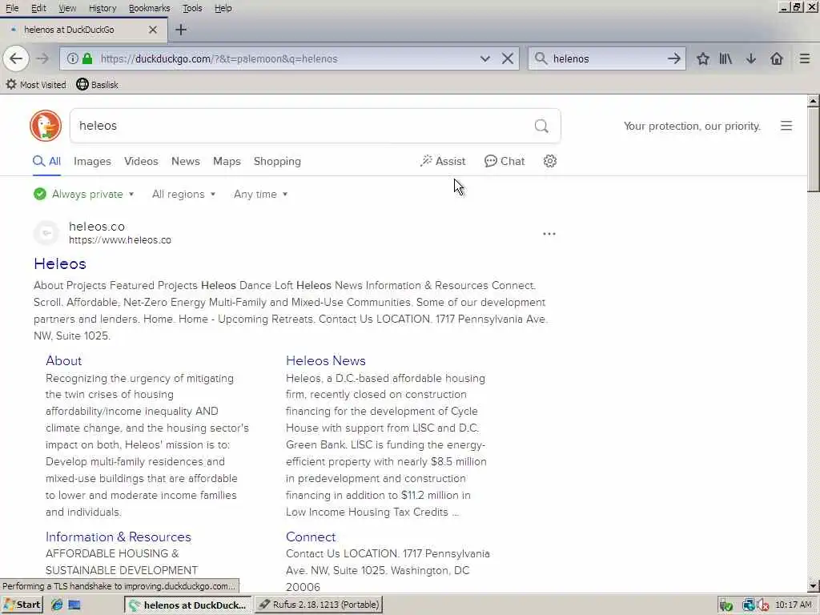Stop page loading with the X button
The width and height of the screenshot is (820, 615).
point(507,58)
